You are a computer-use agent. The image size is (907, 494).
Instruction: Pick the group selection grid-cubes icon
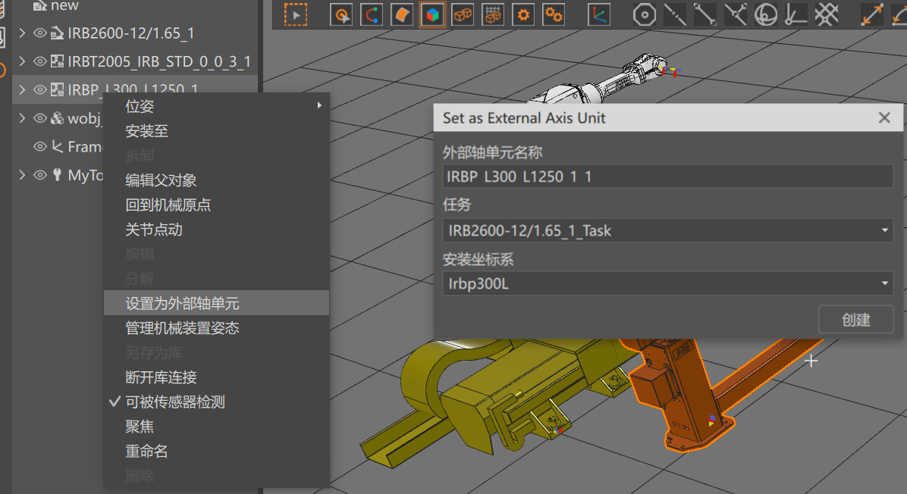pos(493,14)
